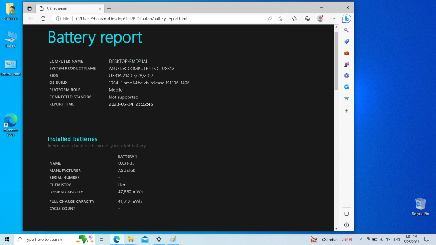Image resolution: width=436 pixels, height=245 pixels.
Task: Open the sidebar Shopping tag icon
Action: 347,42
